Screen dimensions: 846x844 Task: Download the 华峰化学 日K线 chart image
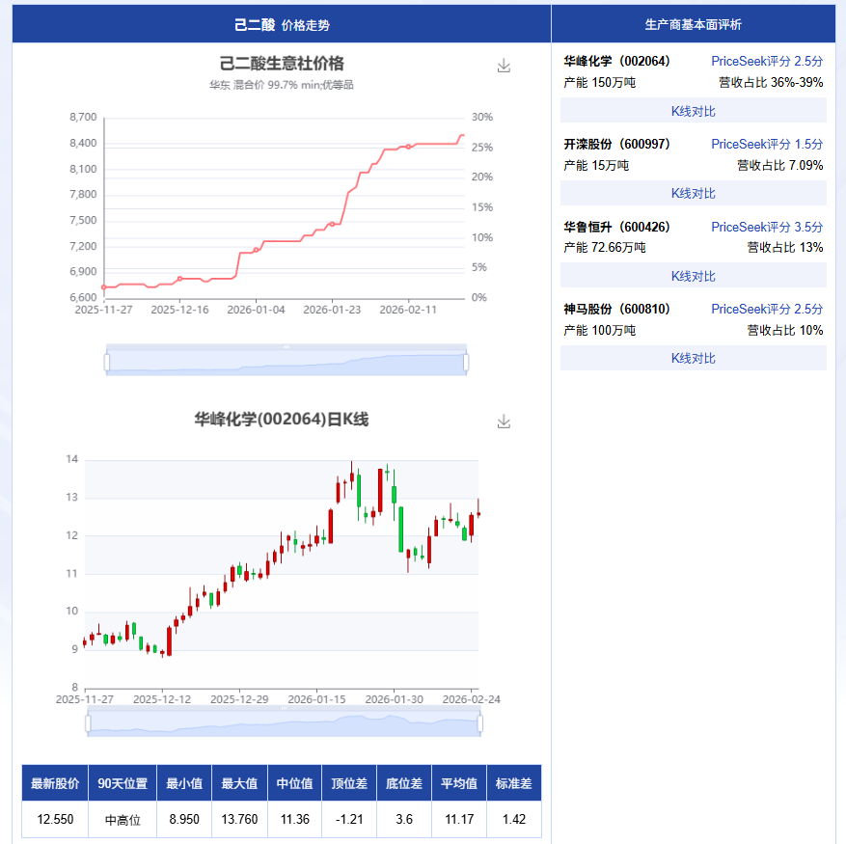point(503,422)
